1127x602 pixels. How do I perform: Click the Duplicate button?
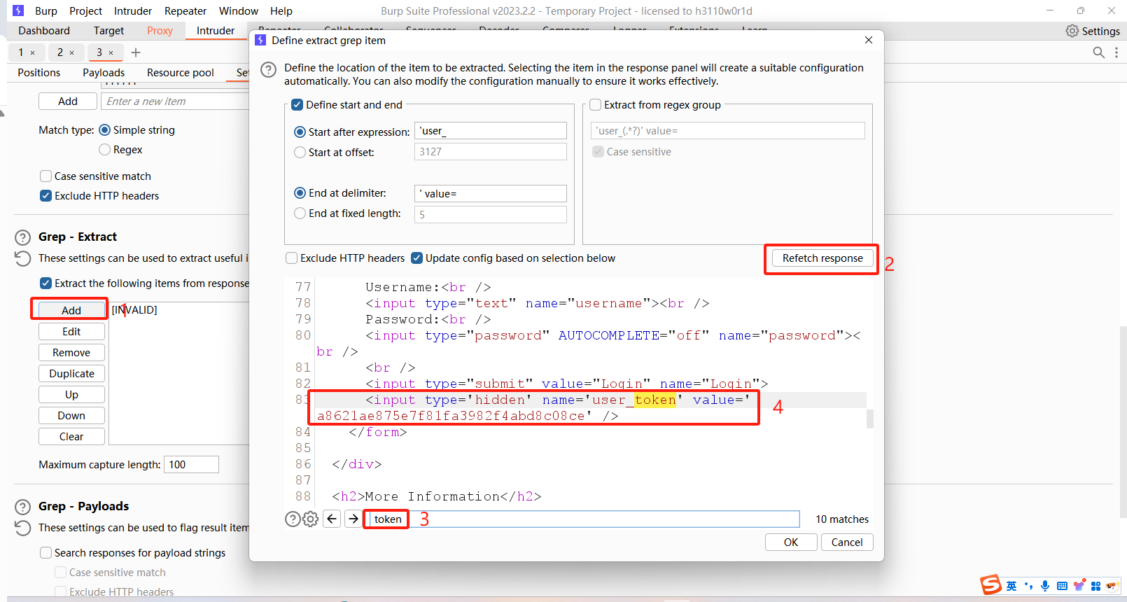pyautogui.click(x=71, y=374)
